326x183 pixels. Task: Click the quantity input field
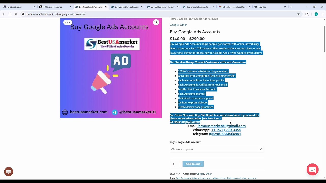(175, 164)
